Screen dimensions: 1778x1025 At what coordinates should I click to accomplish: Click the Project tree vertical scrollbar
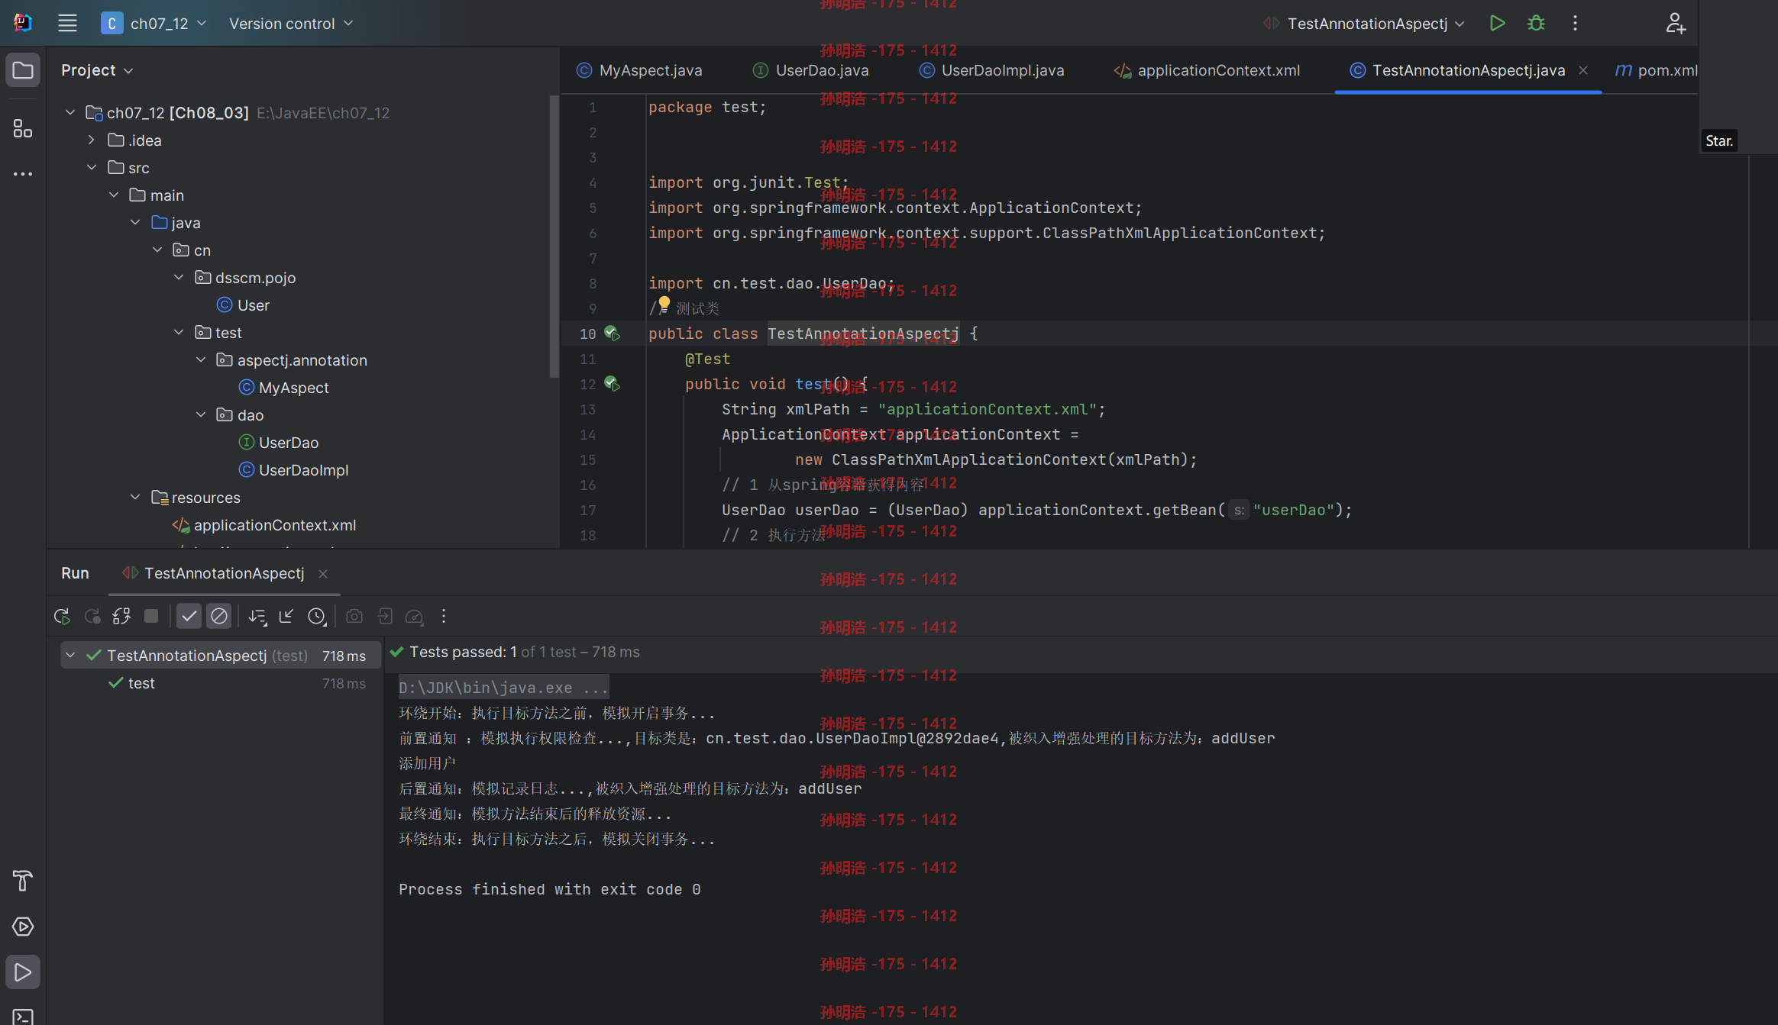[554, 236]
